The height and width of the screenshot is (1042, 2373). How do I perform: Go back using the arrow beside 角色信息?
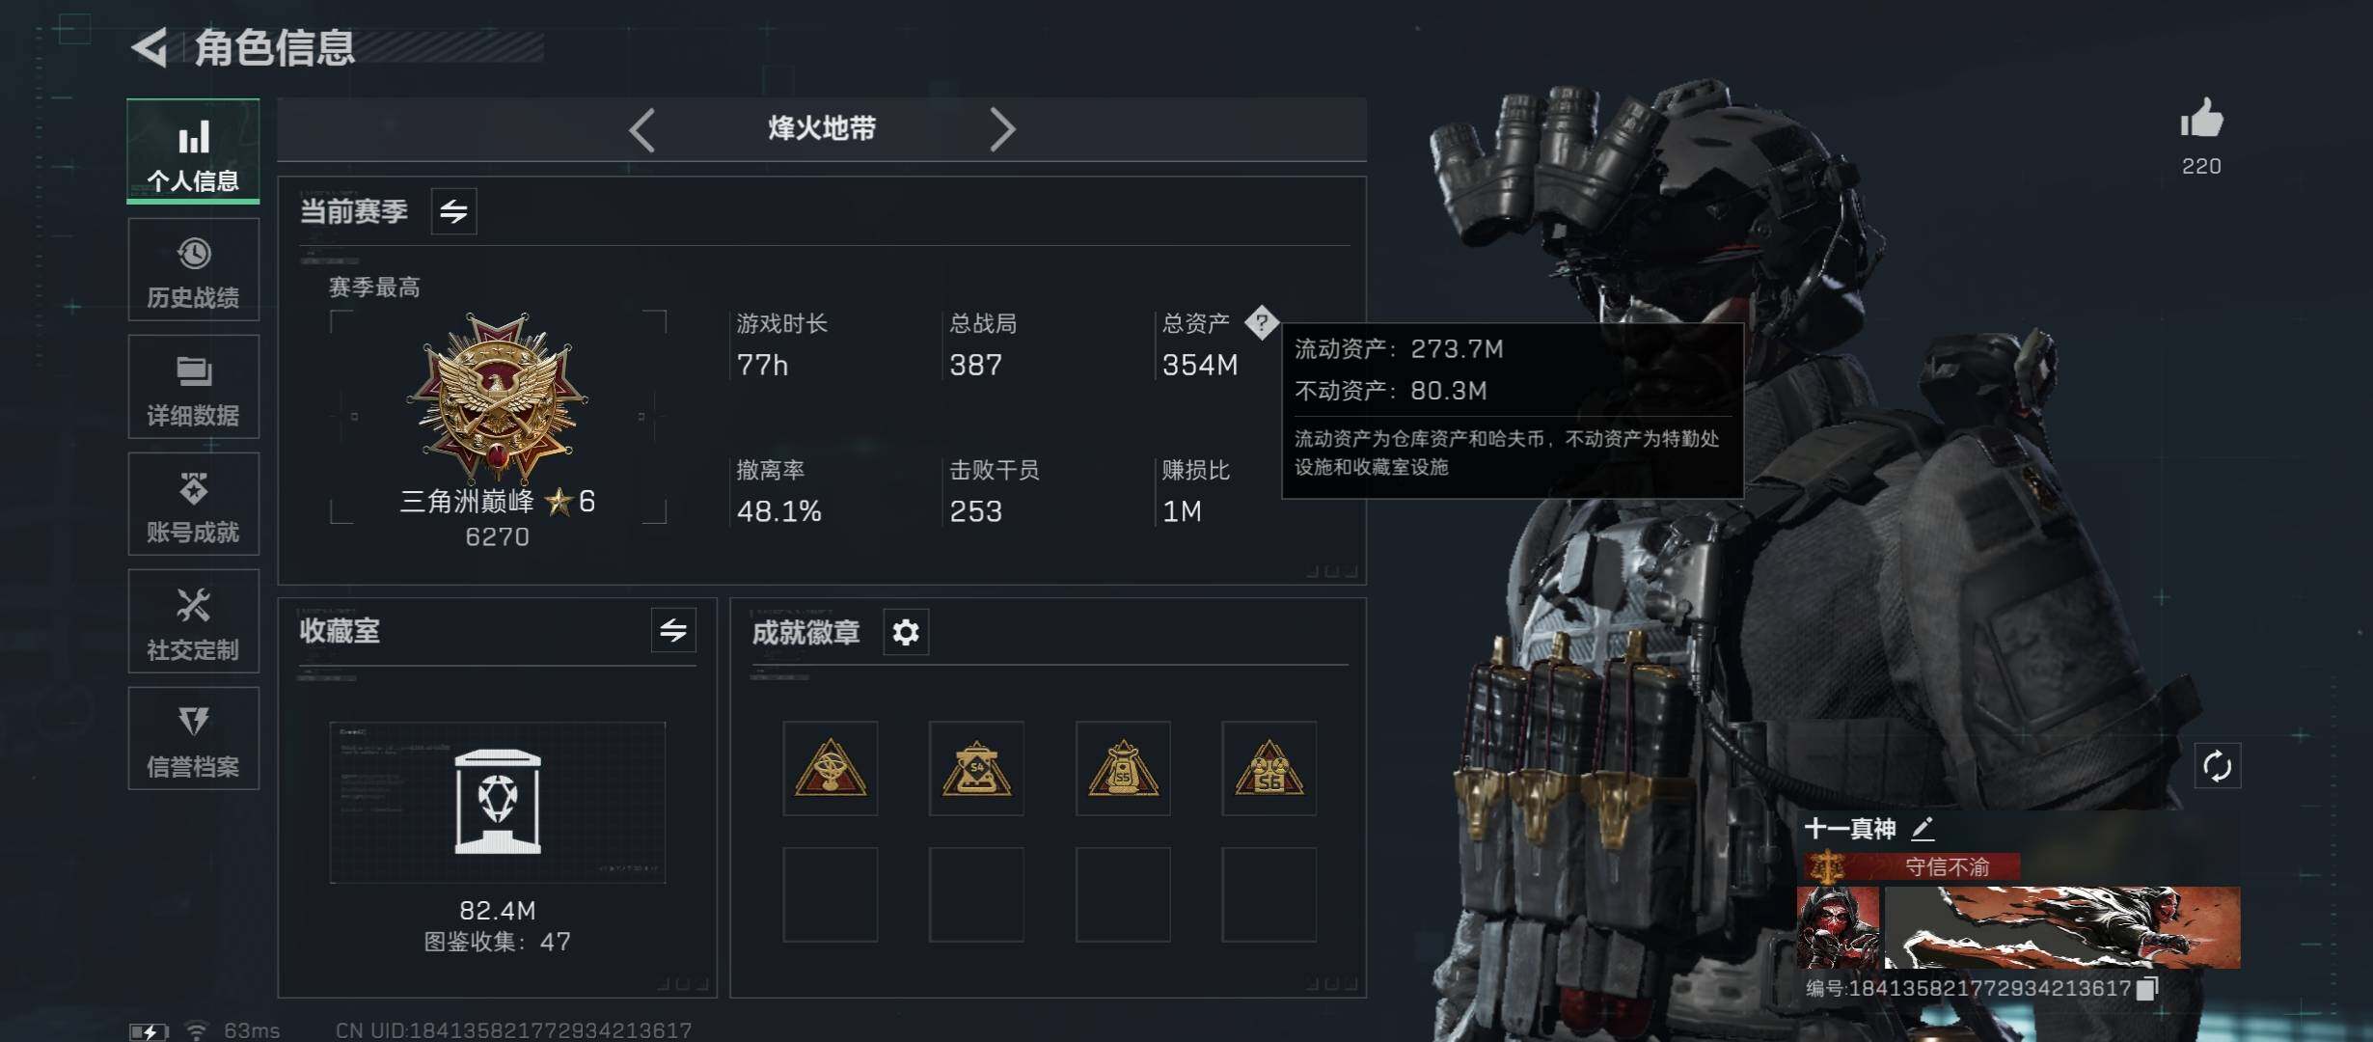point(150,47)
